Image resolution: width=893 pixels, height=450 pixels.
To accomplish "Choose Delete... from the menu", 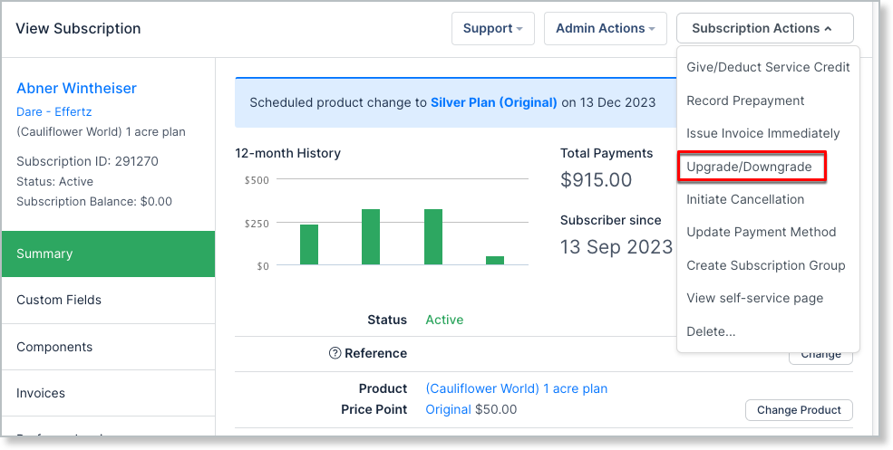I will 711,331.
